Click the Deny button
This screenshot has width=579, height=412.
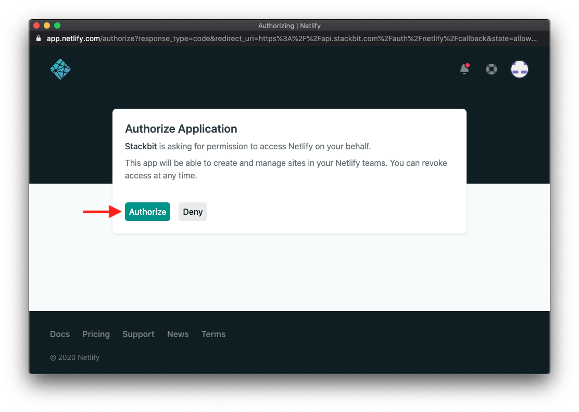point(193,212)
